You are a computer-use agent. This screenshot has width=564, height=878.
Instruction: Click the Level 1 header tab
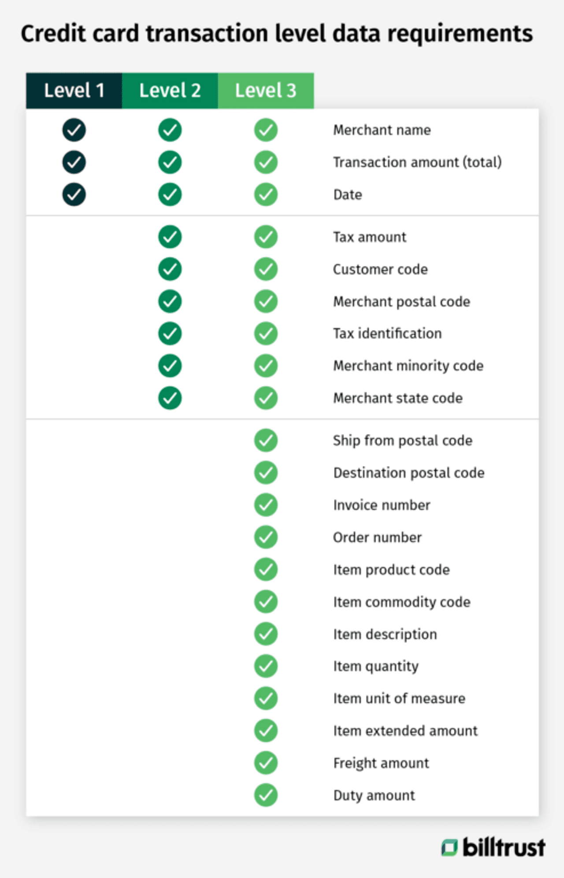(x=74, y=91)
